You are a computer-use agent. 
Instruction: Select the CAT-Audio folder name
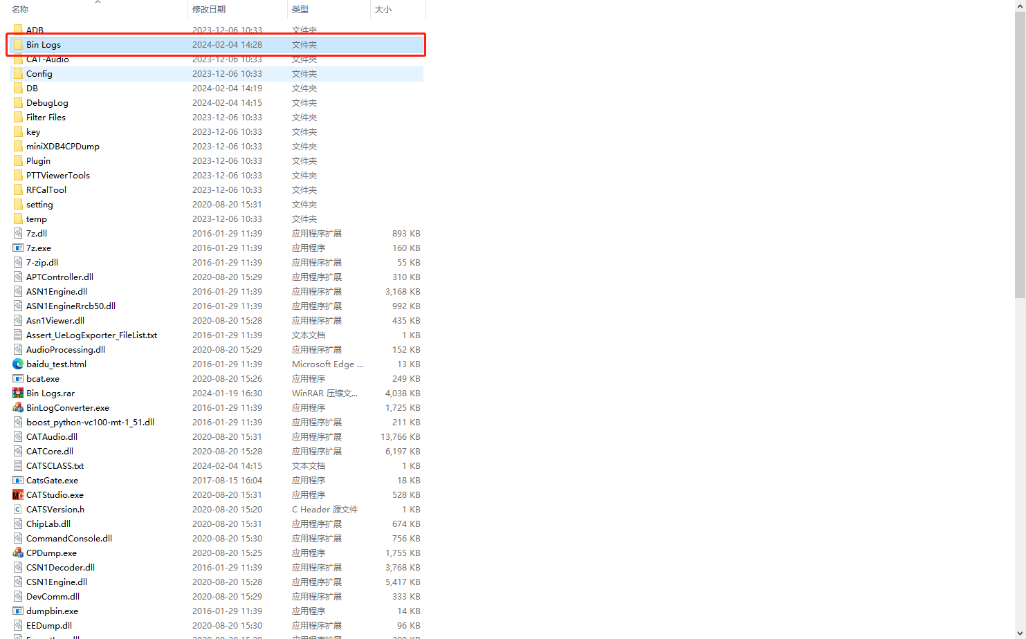[48, 59]
